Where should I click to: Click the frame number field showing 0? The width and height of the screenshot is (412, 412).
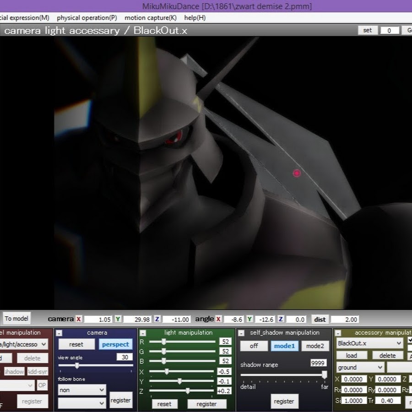390,31
